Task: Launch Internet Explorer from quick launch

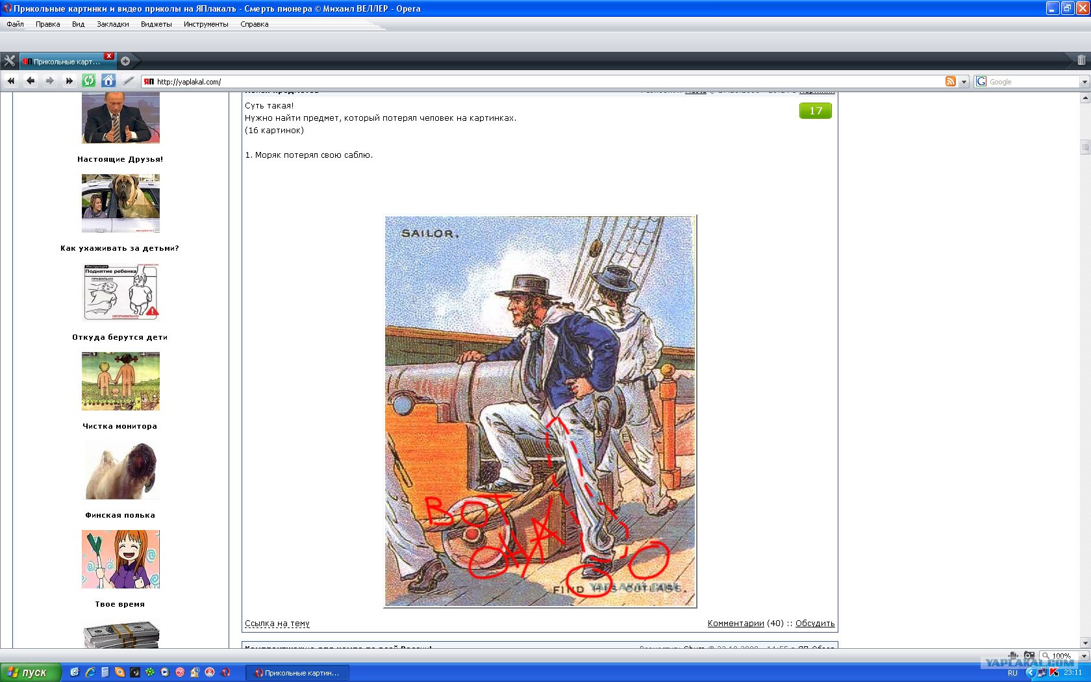Action: [90, 672]
